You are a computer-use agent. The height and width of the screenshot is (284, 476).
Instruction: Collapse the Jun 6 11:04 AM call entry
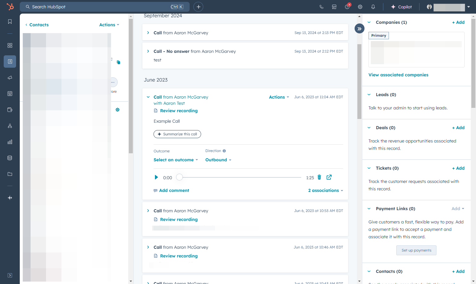coord(148,97)
